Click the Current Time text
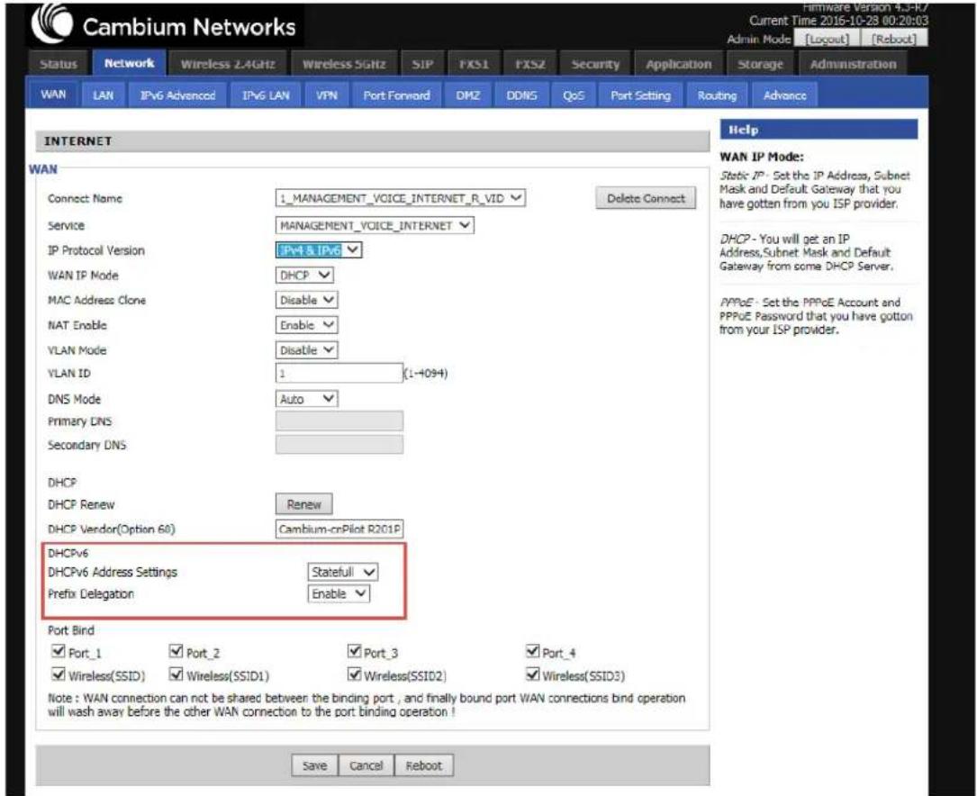977x796 pixels. tap(838, 21)
